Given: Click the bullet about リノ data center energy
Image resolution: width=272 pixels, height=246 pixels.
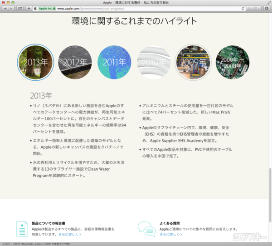Looking at the screenshot, I should click(78, 118).
